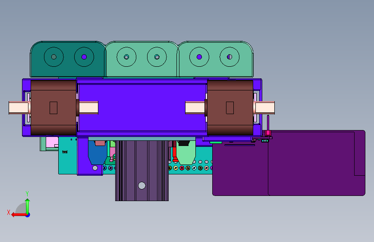Select the pink block under the frame
The height and width of the screenshot is (242, 374).
(52, 142)
